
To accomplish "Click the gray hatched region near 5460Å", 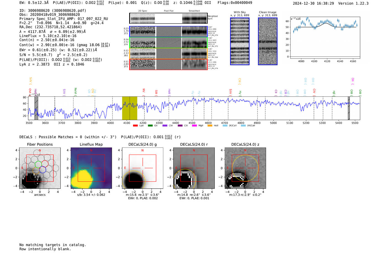I will 349,108.
